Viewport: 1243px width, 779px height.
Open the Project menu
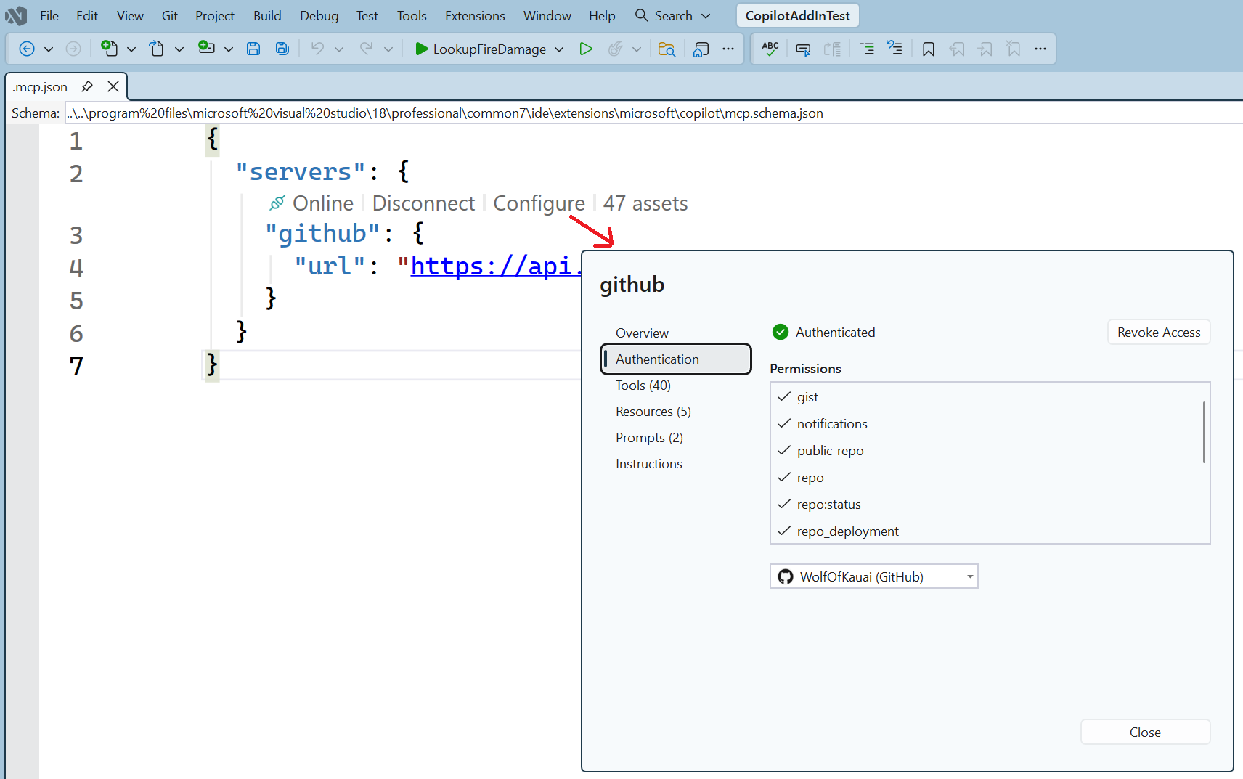[x=215, y=15]
